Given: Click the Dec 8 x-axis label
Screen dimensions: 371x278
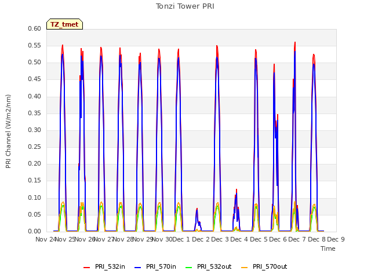Looking at the screenshot, I should click(317, 239).
